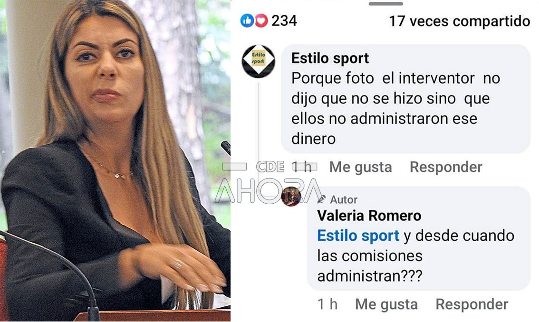Click the Estilo sport commenter name
The height and width of the screenshot is (322, 539).
click(330, 58)
